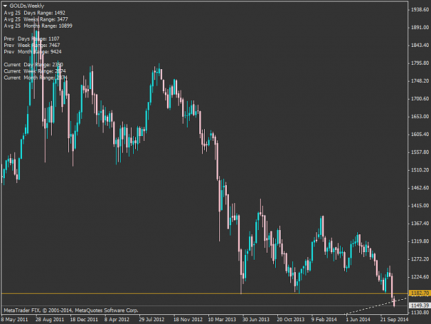Click the 1462.60 price scale value

click(420, 188)
